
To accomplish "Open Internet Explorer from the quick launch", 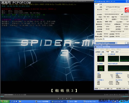I will 12,101.
